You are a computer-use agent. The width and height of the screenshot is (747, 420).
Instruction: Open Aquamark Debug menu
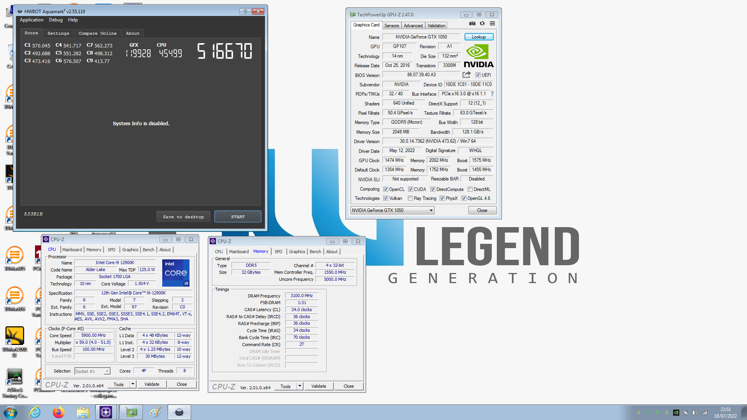tap(56, 20)
